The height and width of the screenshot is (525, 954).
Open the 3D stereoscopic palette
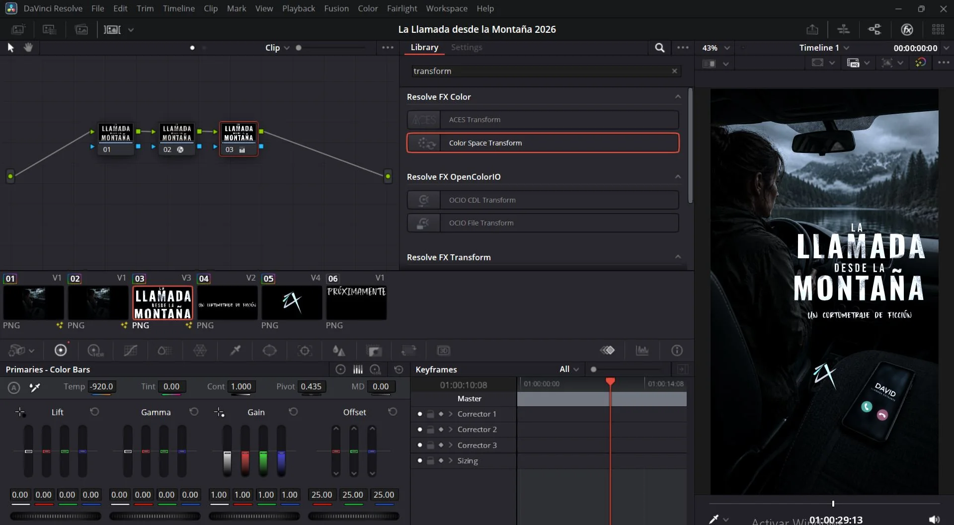tap(443, 351)
